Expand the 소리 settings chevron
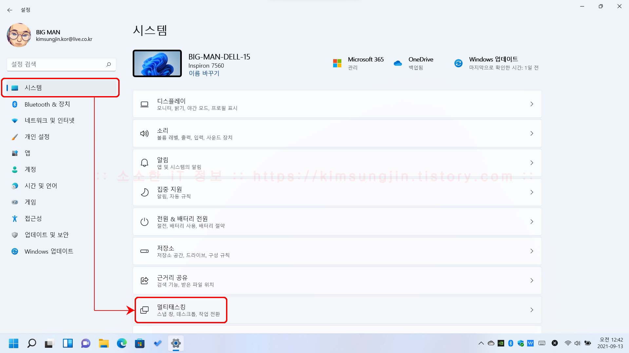 click(531, 133)
